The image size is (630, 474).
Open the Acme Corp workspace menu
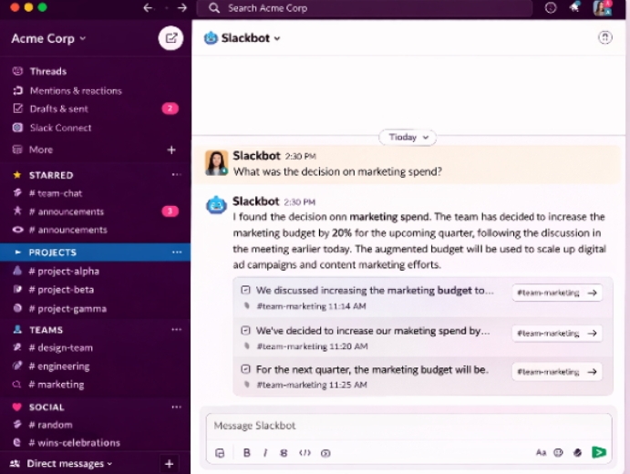point(48,39)
